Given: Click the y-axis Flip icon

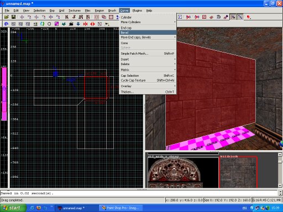Looking at the screenshot, I should point(36,17).
